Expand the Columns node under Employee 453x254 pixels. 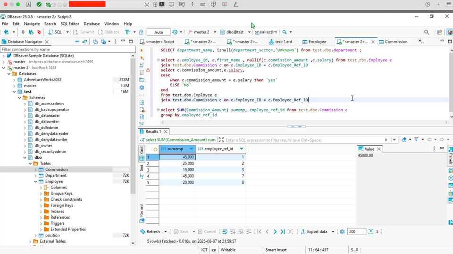point(41,188)
